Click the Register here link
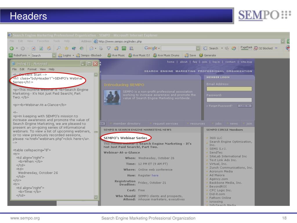Viewport: 297px width, 223px height. click(155, 175)
